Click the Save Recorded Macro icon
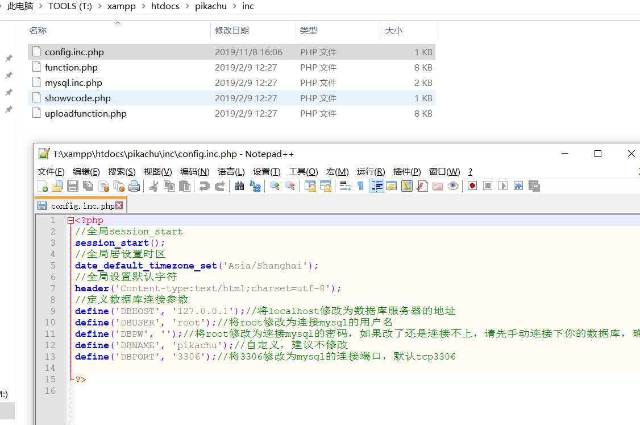Screen dimensions: 640x425 [x=534, y=187]
